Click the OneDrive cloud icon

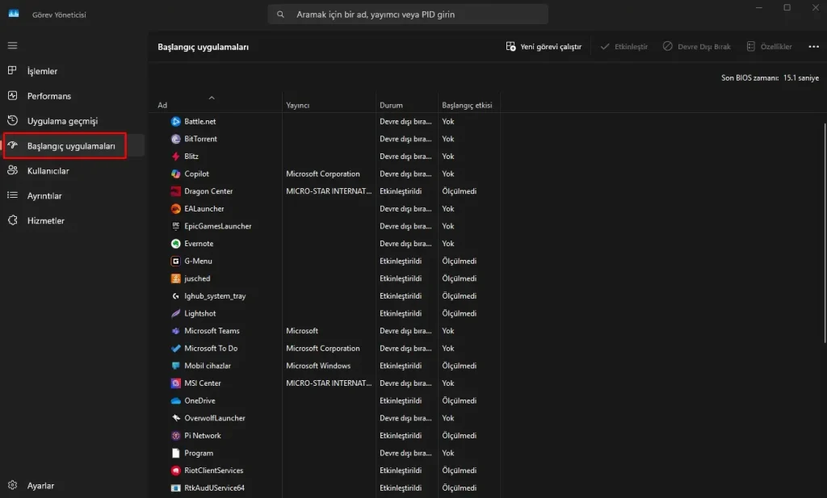[x=175, y=400]
